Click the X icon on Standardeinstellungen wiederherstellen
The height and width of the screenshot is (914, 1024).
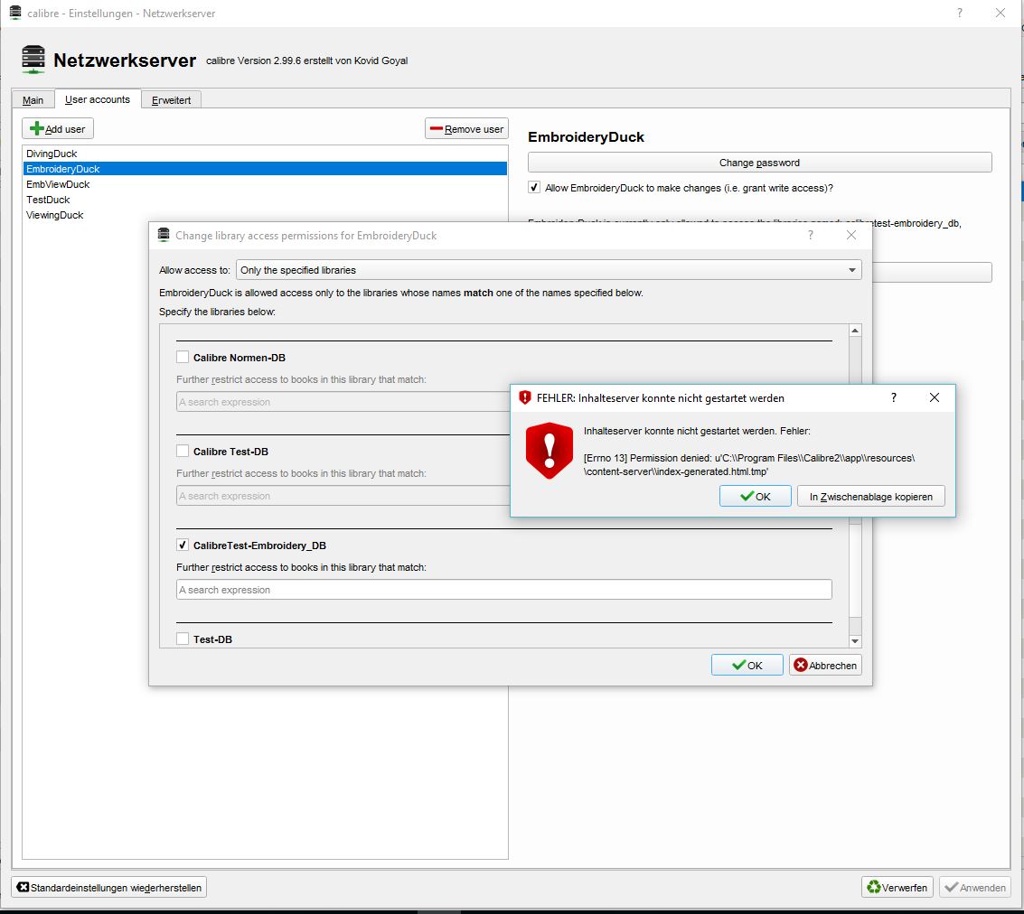(x=23, y=887)
